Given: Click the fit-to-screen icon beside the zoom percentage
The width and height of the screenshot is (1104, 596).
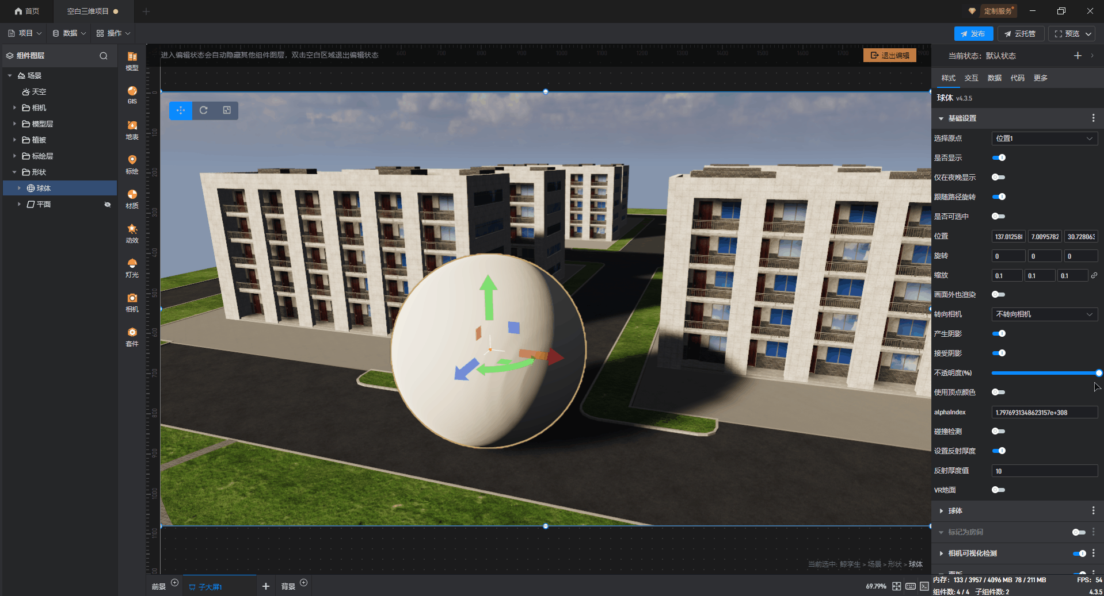Looking at the screenshot, I should tap(897, 586).
